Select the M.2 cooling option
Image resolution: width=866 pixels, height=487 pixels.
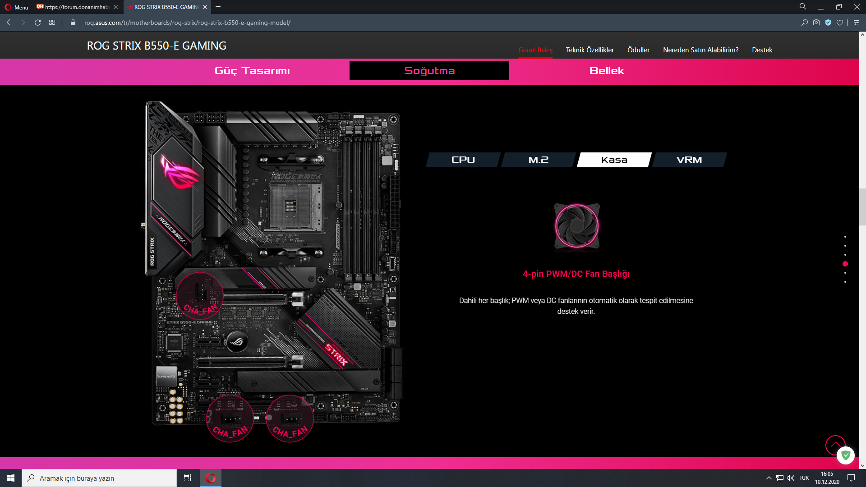point(539,160)
